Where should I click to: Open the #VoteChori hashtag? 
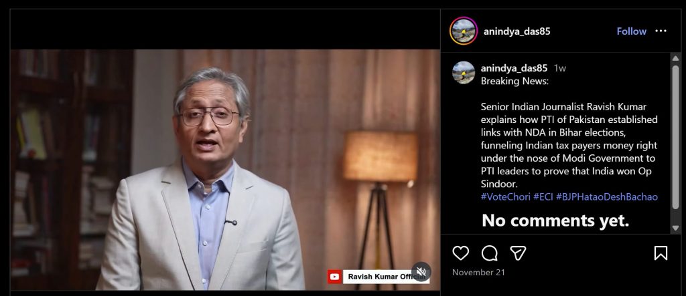click(505, 197)
